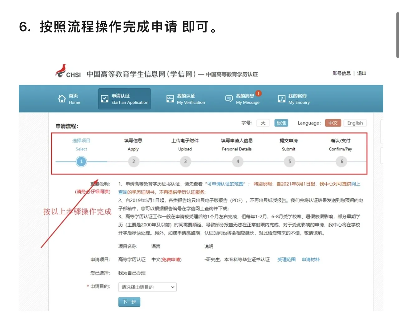Click 填写信息 Apply step label
Screen dimensions: 402x318
click(x=133, y=145)
